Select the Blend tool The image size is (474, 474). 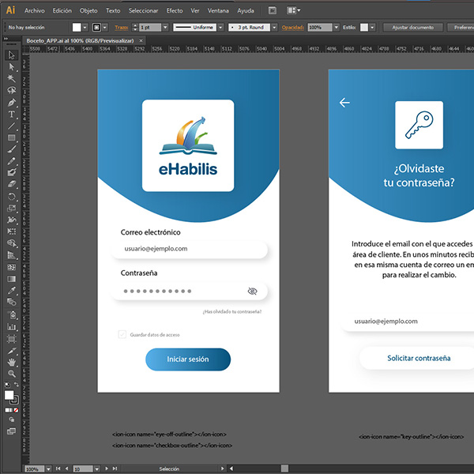12,303
